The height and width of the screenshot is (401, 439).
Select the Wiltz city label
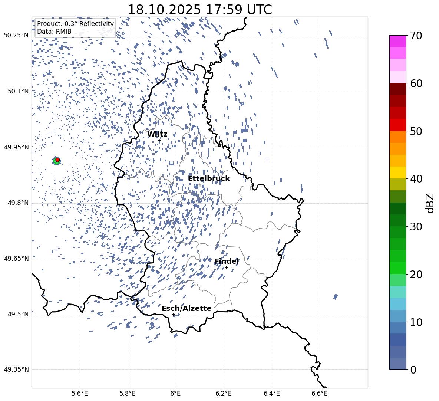click(157, 134)
